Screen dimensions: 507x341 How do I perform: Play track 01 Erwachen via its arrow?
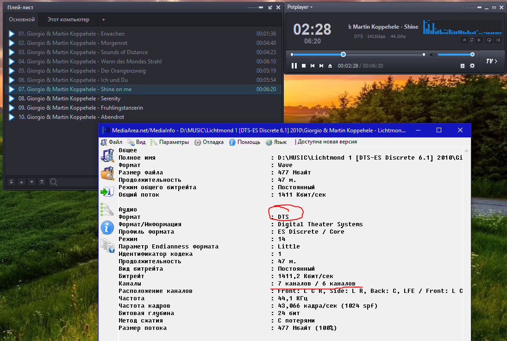click(12, 34)
